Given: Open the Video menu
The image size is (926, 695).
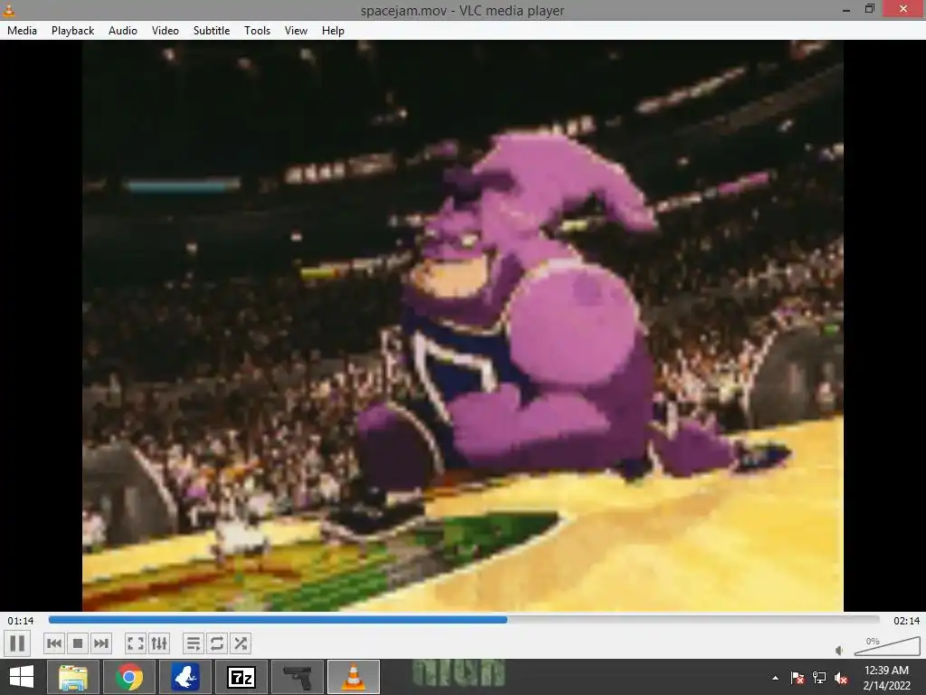Looking at the screenshot, I should [165, 31].
